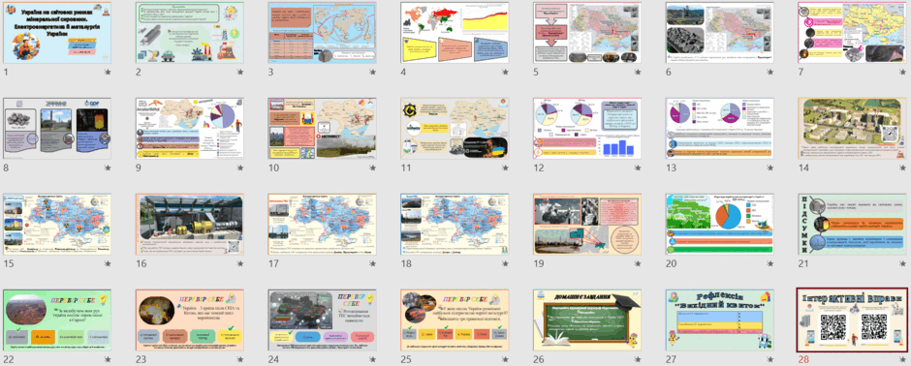Click the star icon beside slide 9

240,168
